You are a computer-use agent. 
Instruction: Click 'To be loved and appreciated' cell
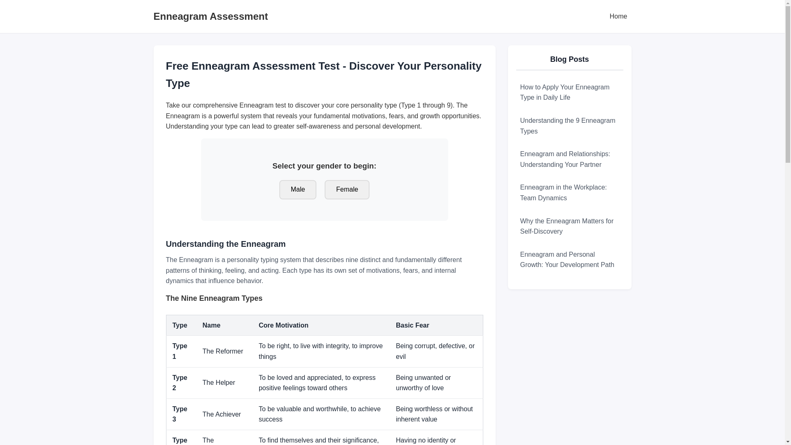321,383
